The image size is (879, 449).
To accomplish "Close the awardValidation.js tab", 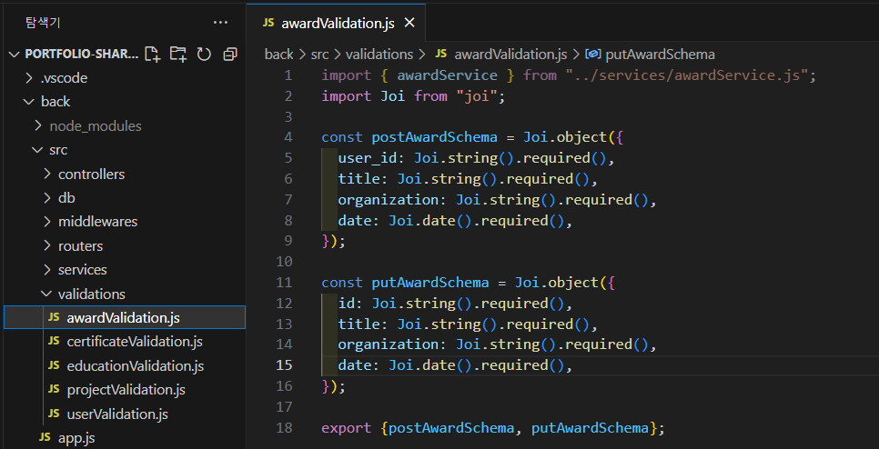I will (409, 23).
